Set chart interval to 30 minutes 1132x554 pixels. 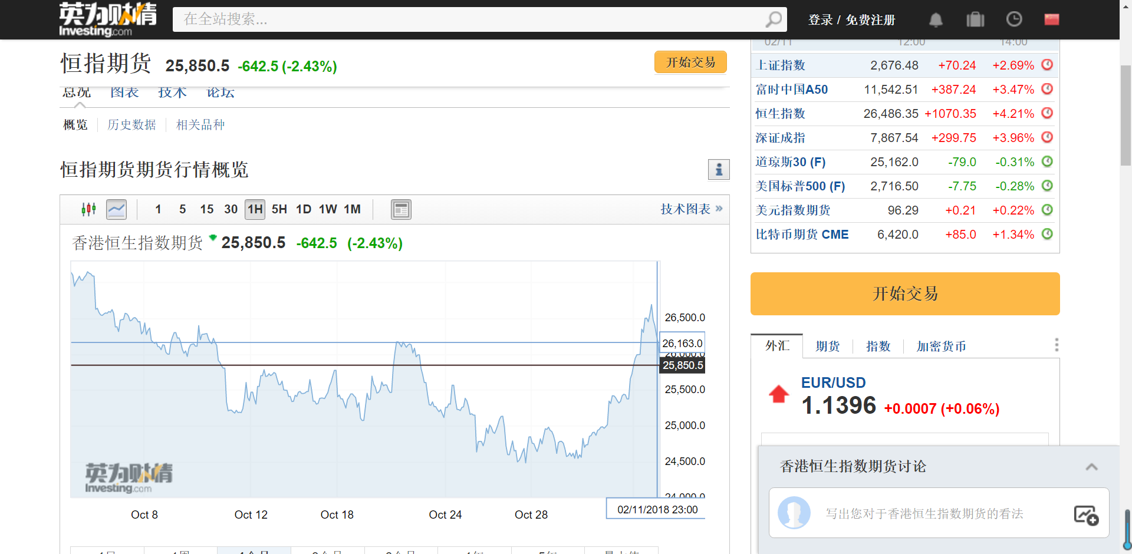tap(231, 209)
